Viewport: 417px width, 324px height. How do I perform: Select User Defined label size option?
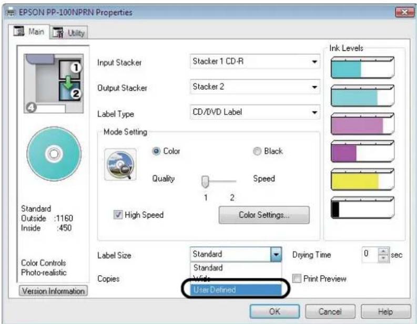(236, 290)
